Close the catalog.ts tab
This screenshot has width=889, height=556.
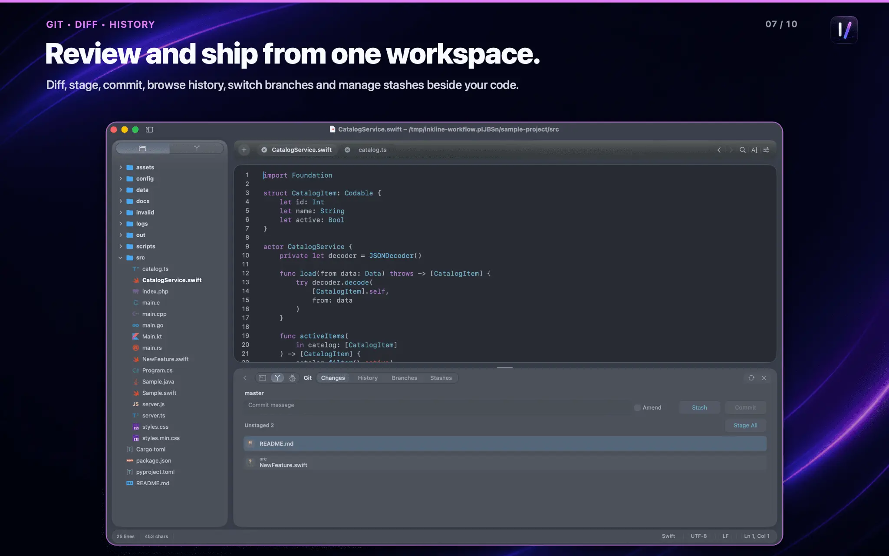pyautogui.click(x=347, y=150)
